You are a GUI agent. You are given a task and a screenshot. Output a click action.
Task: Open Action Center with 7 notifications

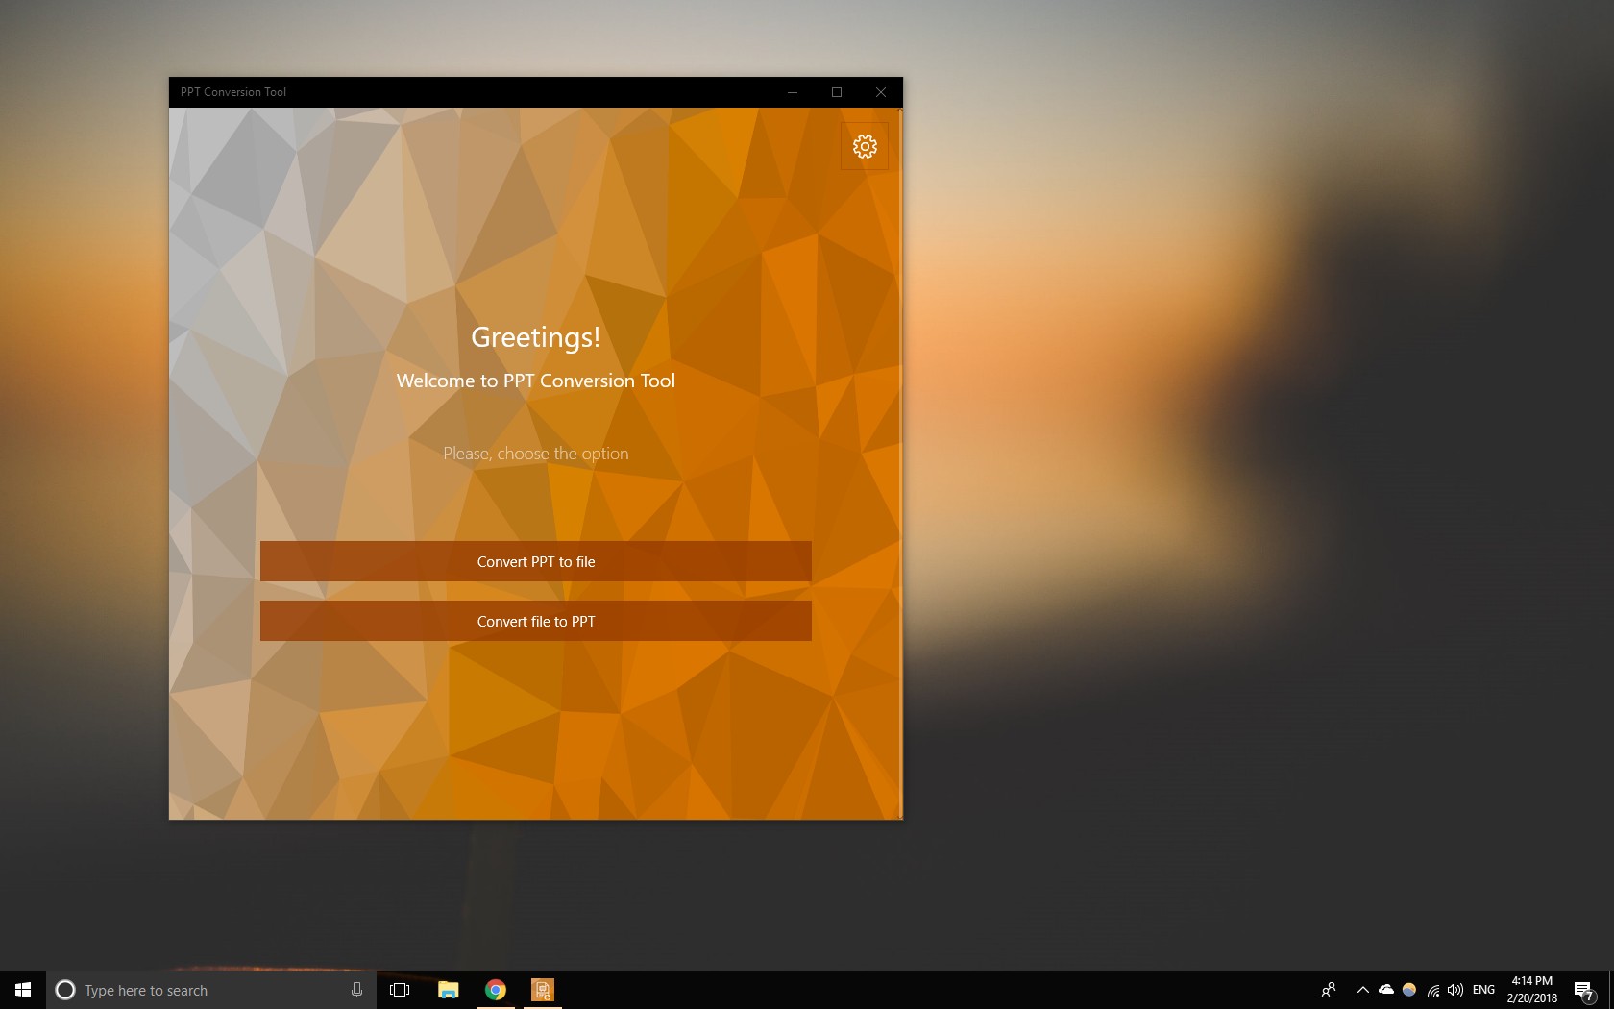(x=1584, y=990)
